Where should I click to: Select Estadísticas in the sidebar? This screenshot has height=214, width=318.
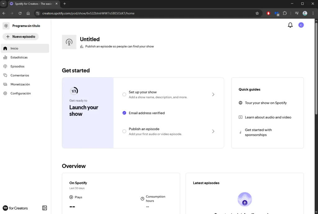(x=19, y=57)
